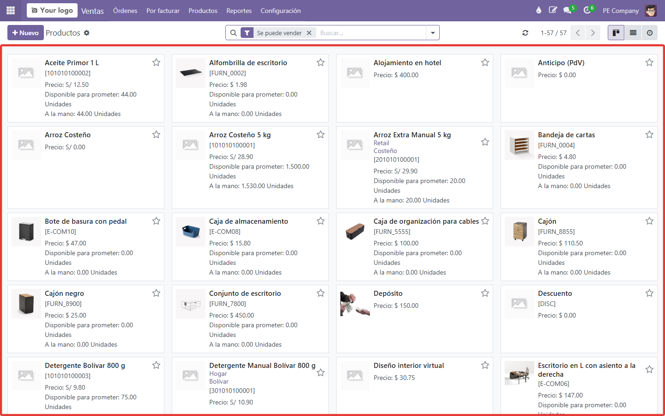Open Detergente Bolívar 800 g card title

(x=85, y=366)
